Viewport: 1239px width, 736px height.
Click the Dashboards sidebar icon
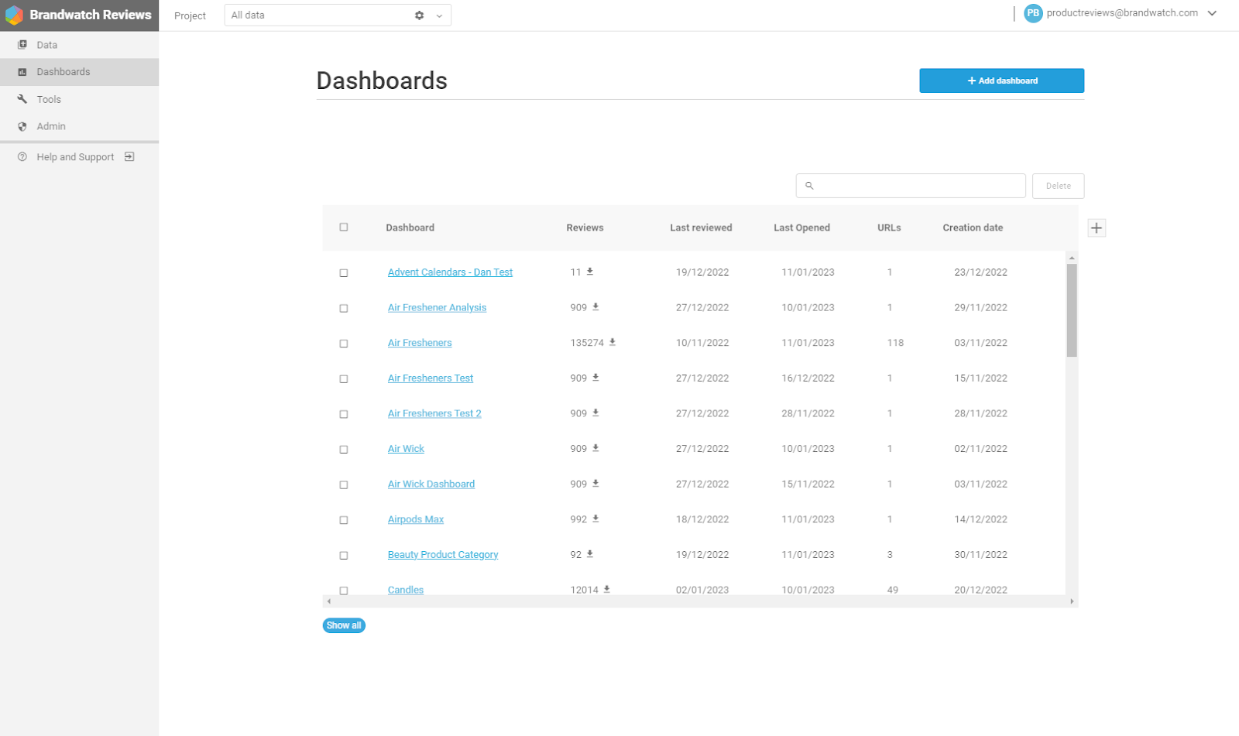point(22,72)
